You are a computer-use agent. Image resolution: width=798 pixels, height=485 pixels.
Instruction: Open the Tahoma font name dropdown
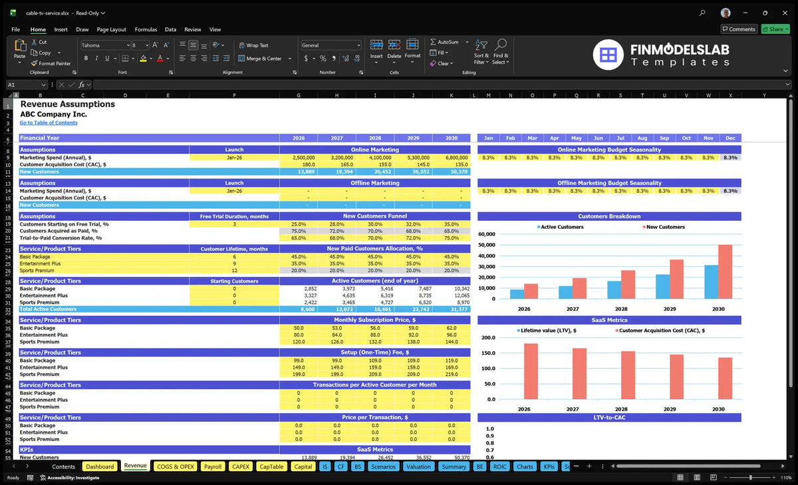(x=127, y=45)
